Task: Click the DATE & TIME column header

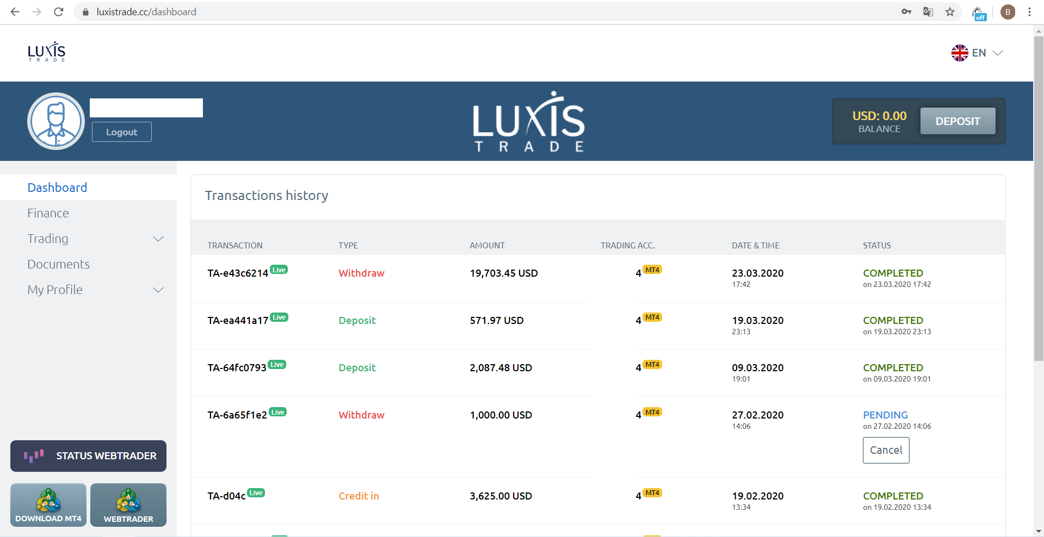Action: point(756,246)
